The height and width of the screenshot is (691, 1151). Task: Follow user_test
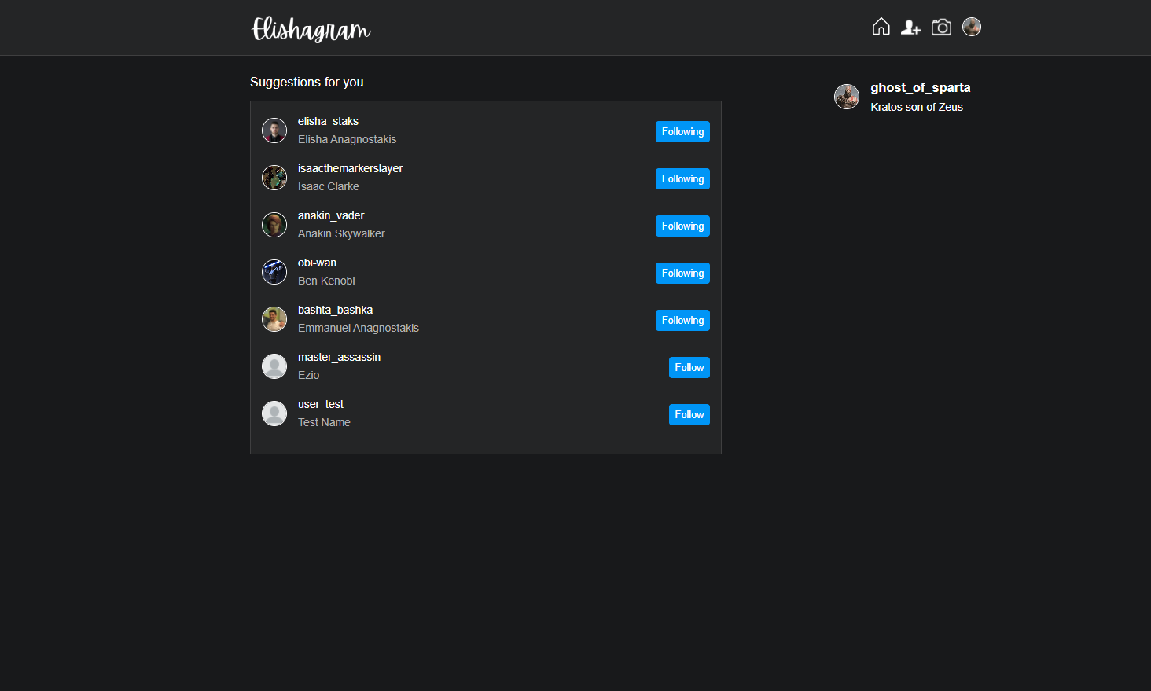(689, 414)
